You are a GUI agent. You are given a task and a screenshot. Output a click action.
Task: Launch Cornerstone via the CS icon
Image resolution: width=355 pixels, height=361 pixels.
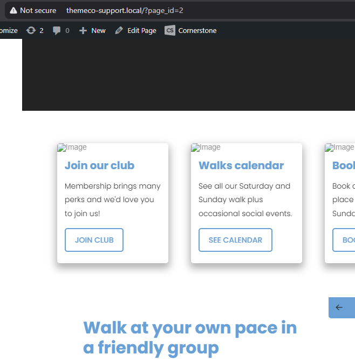click(170, 30)
